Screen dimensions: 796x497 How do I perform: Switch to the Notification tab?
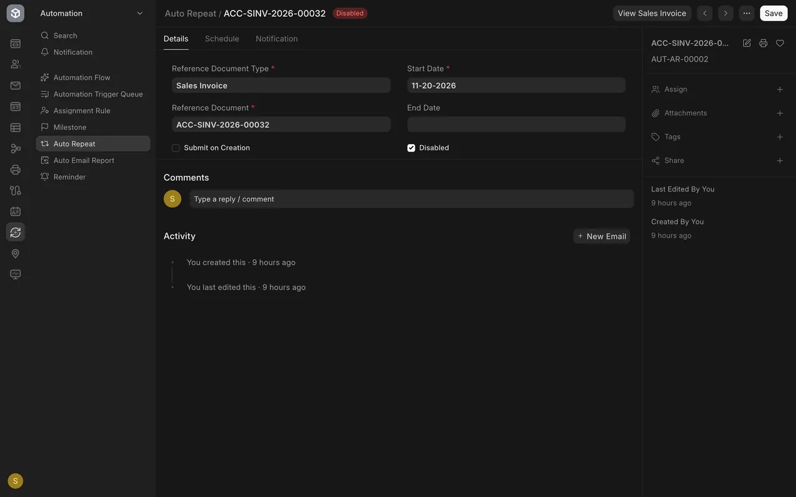(277, 39)
